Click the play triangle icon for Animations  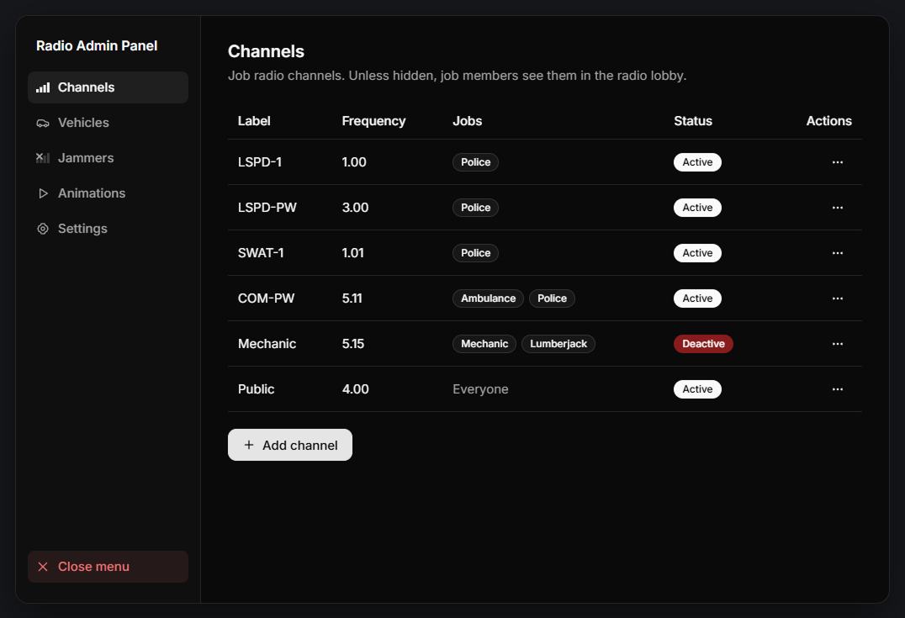click(43, 193)
